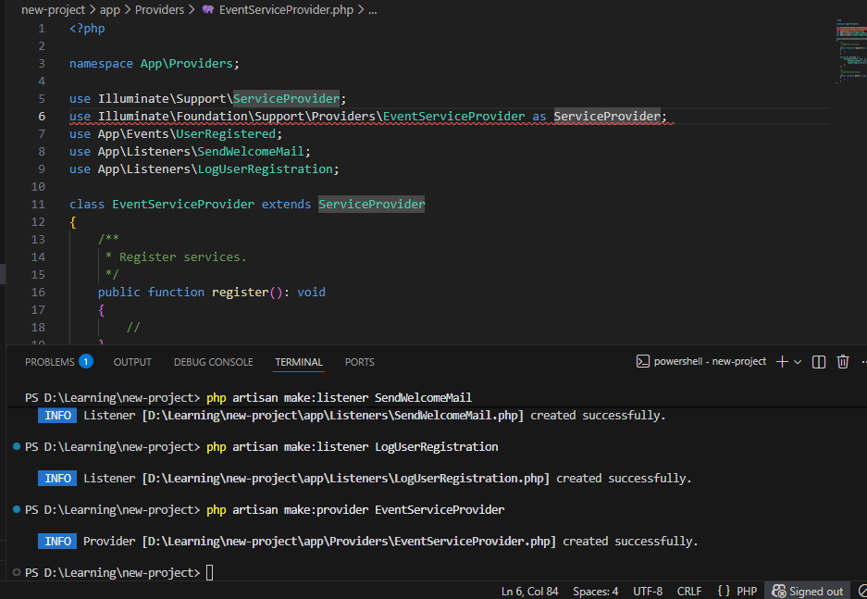867x599 pixels.
Task: Click the breadcrumb ellipsis symbol
Action: coord(373,9)
